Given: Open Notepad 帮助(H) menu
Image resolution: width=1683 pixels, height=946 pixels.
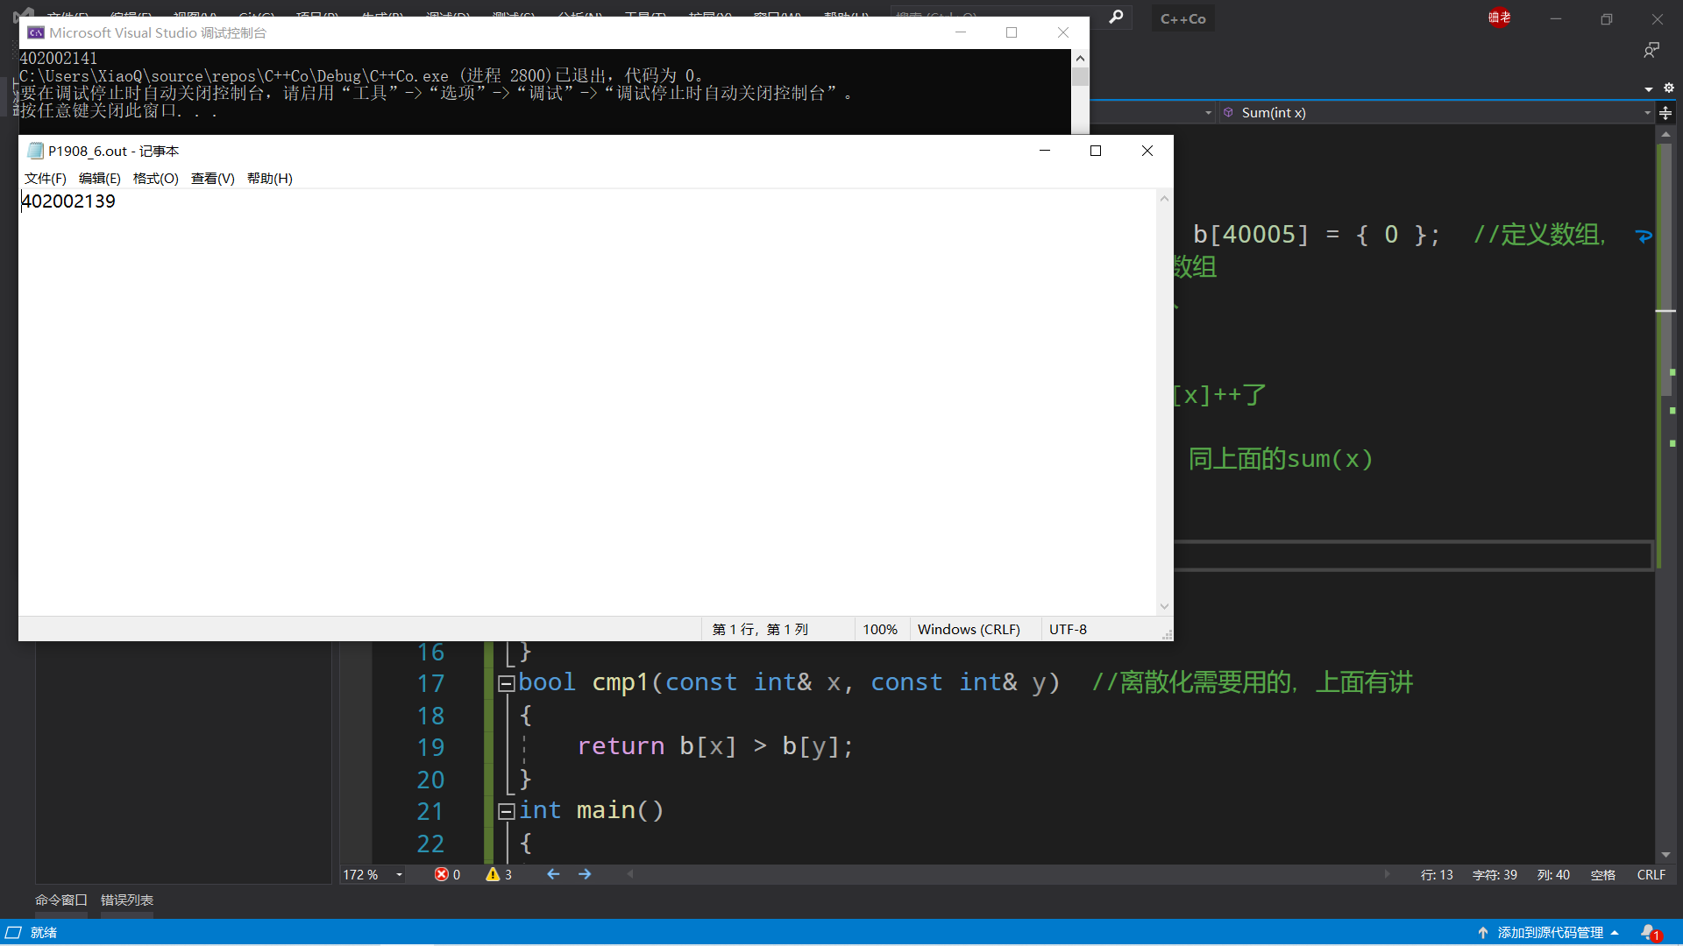Looking at the screenshot, I should point(270,178).
